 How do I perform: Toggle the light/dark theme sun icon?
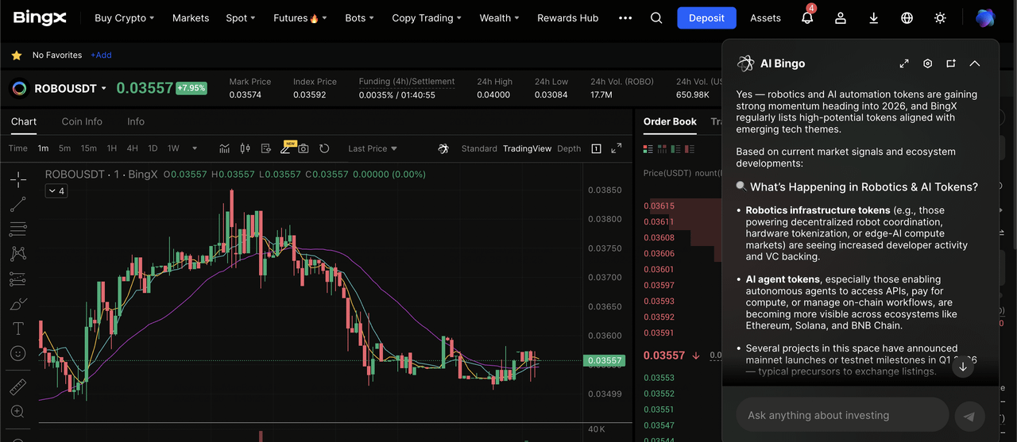pos(941,17)
